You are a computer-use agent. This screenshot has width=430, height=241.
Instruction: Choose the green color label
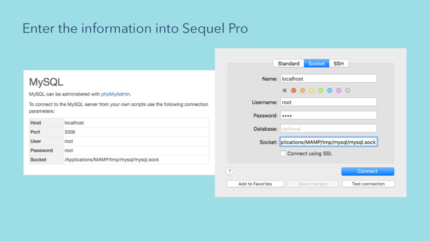320,90
